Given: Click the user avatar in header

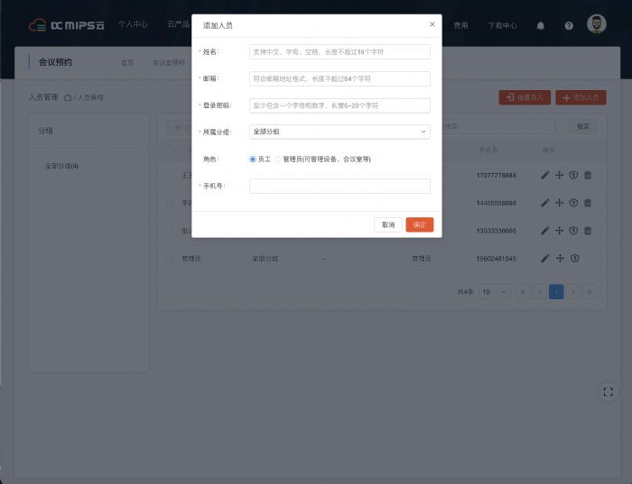Looking at the screenshot, I should pyautogui.click(x=597, y=24).
